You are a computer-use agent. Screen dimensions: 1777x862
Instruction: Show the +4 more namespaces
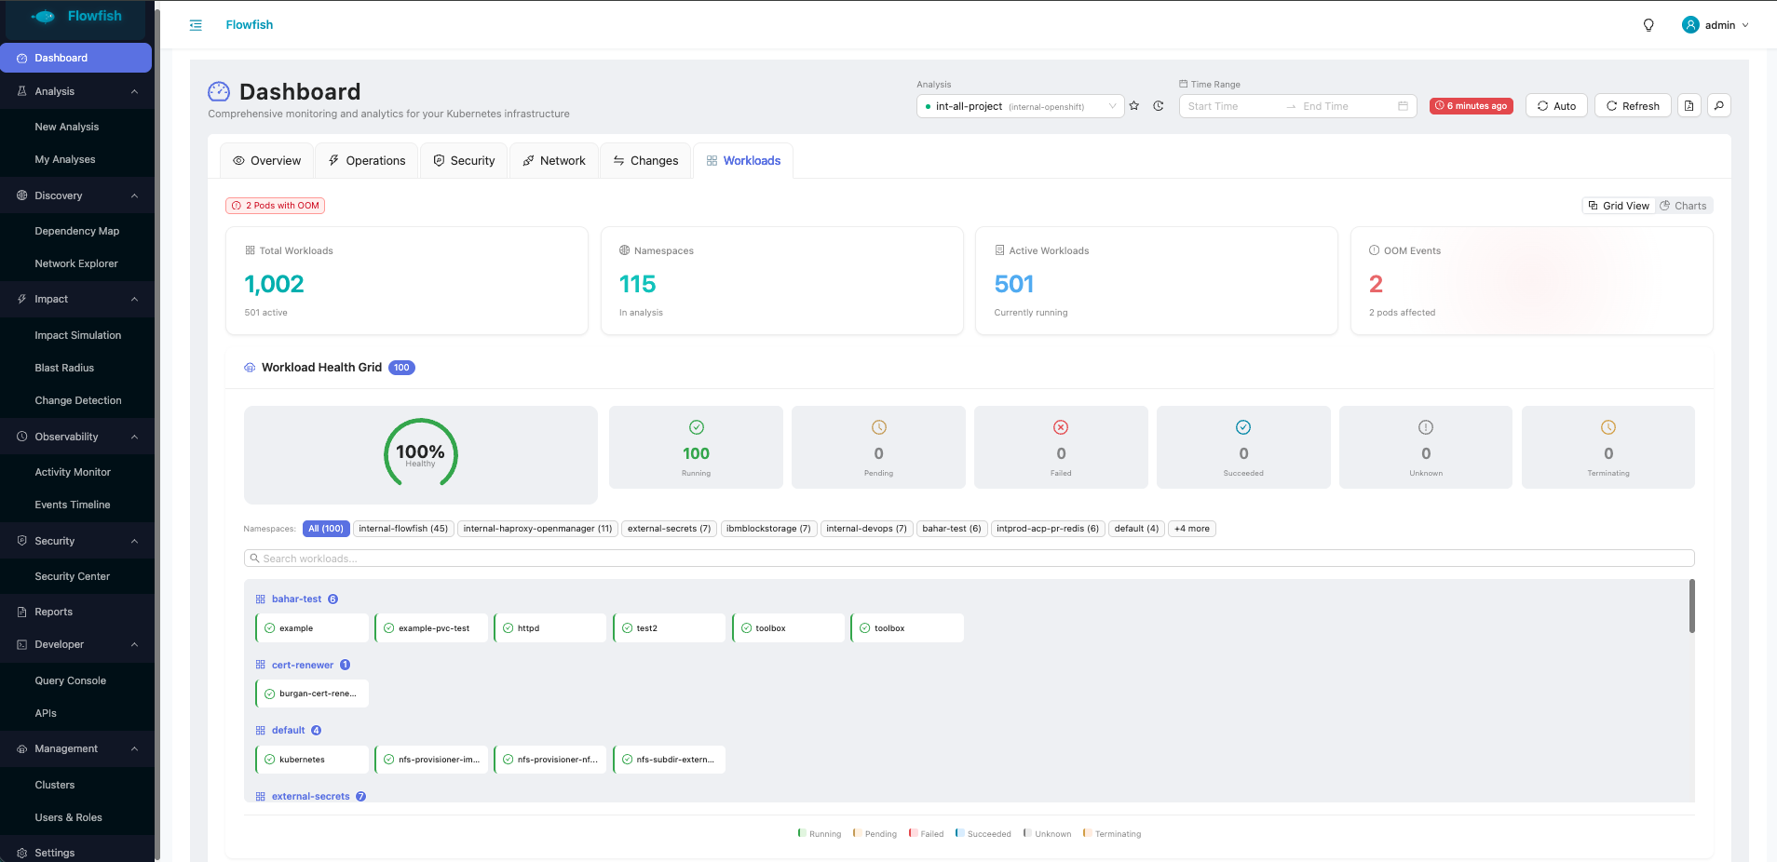(1192, 529)
